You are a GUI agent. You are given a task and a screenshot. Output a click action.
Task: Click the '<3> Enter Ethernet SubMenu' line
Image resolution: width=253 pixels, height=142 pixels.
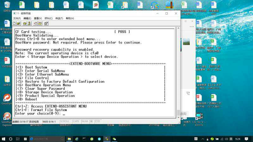point(42,74)
